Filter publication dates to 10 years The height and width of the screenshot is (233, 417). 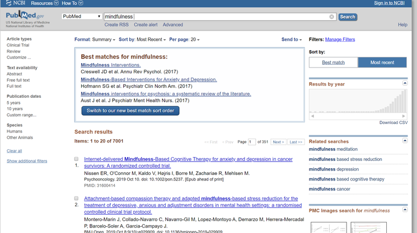tap(15, 109)
